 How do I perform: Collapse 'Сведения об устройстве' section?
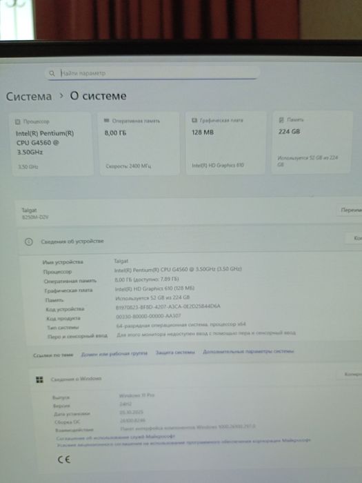(190, 241)
